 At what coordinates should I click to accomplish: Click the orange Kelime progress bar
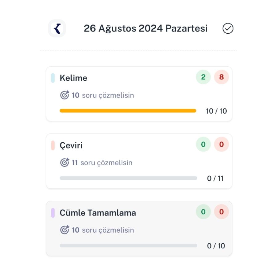tap(128, 111)
